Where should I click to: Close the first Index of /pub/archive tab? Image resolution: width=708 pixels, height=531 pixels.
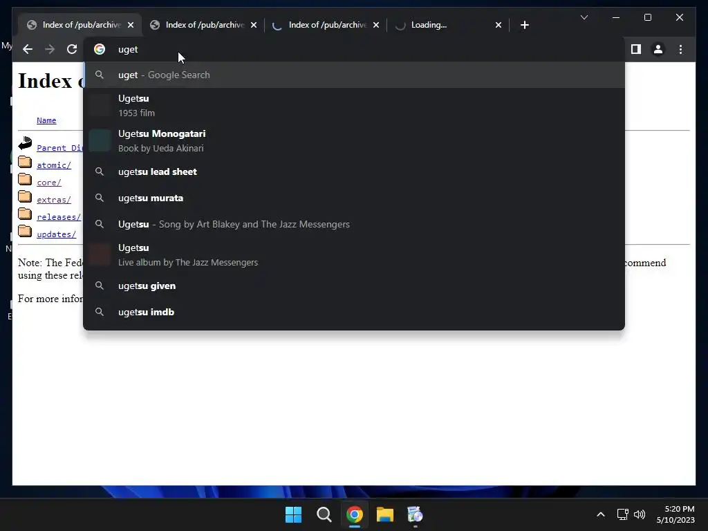coord(131,25)
